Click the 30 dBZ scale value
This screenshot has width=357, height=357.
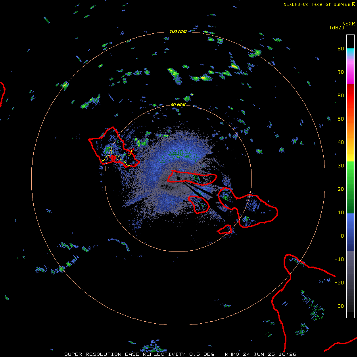(x=341, y=166)
